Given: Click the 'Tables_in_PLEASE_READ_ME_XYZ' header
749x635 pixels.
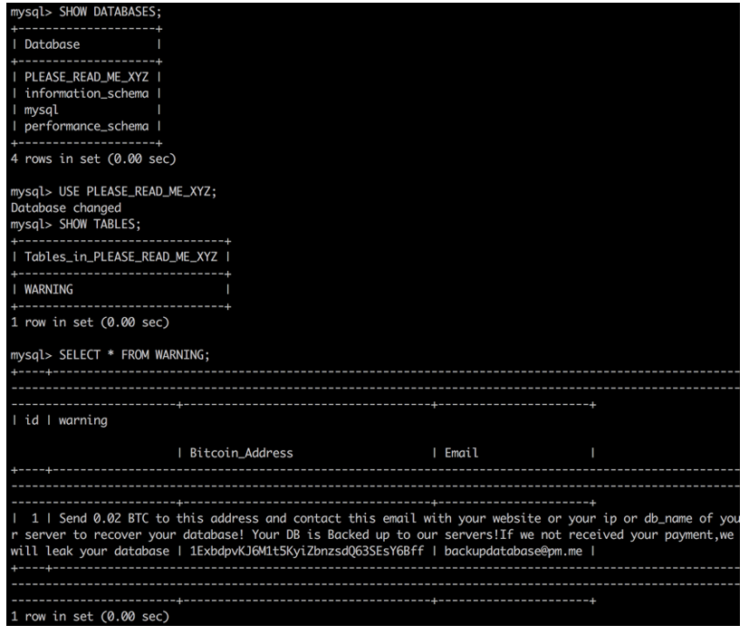Looking at the screenshot, I should coord(120,257).
